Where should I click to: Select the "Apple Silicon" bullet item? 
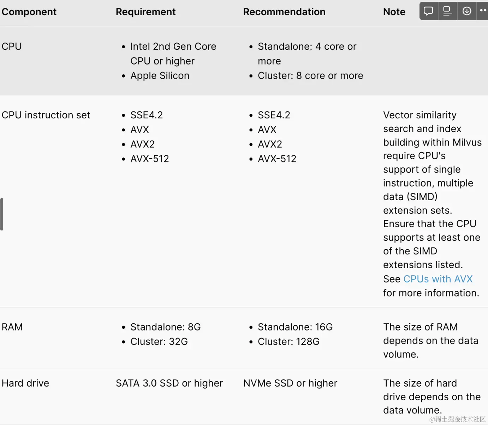pyautogui.click(x=160, y=75)
